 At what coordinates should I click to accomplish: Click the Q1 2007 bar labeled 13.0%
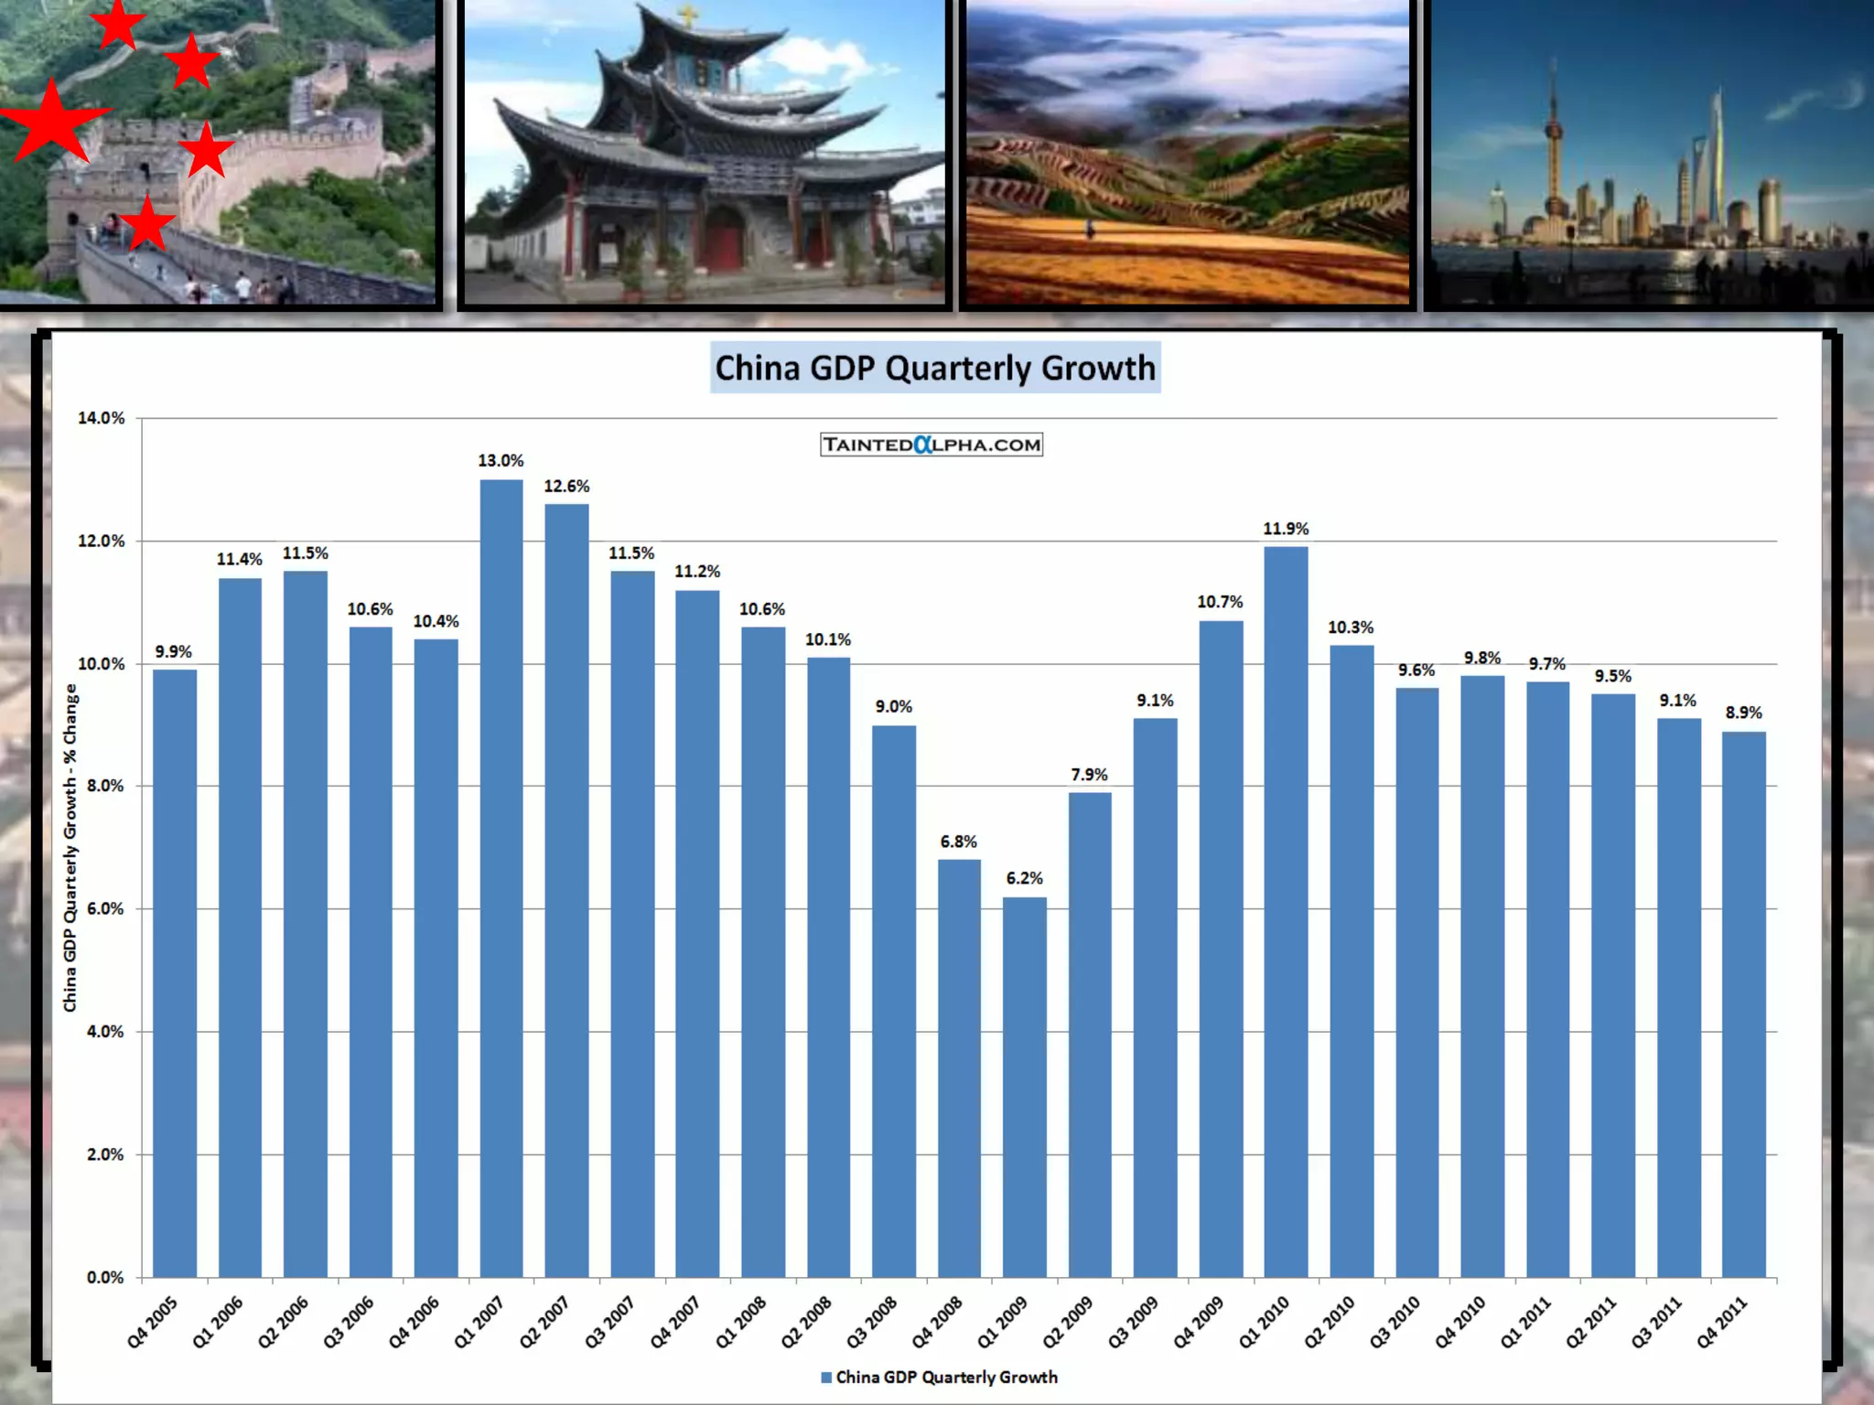pyautogui.click(x=501, y=878)
